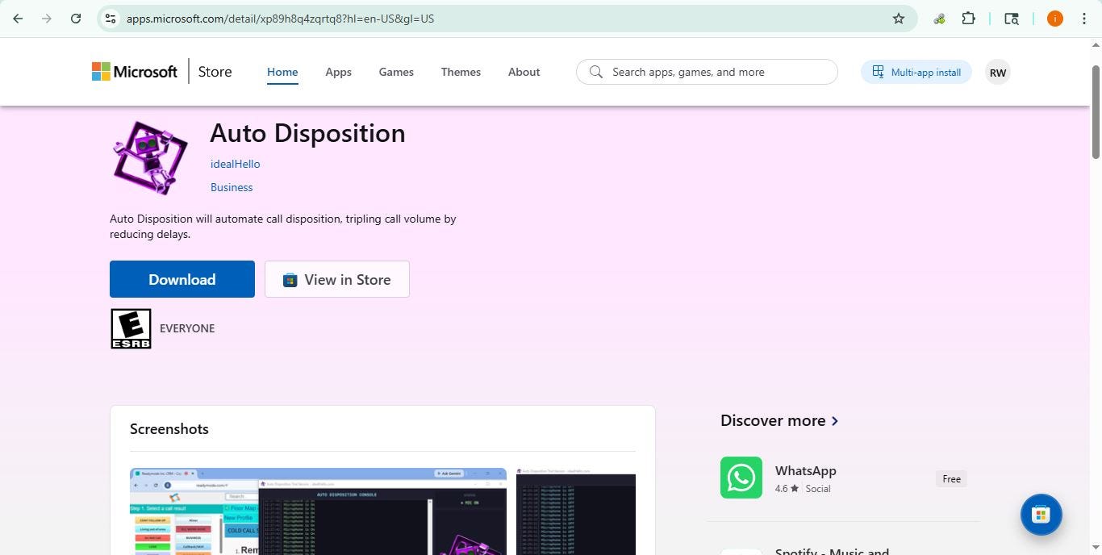
Task: Open the Chrome profile avatar
Action: (1055, 19)
